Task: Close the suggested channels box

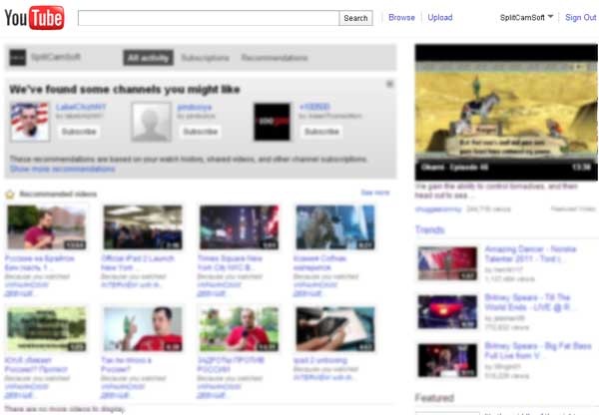Action: 389,84
